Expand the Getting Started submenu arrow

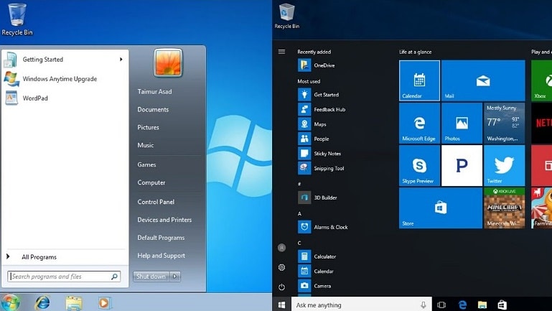click(x=121, y=59)
